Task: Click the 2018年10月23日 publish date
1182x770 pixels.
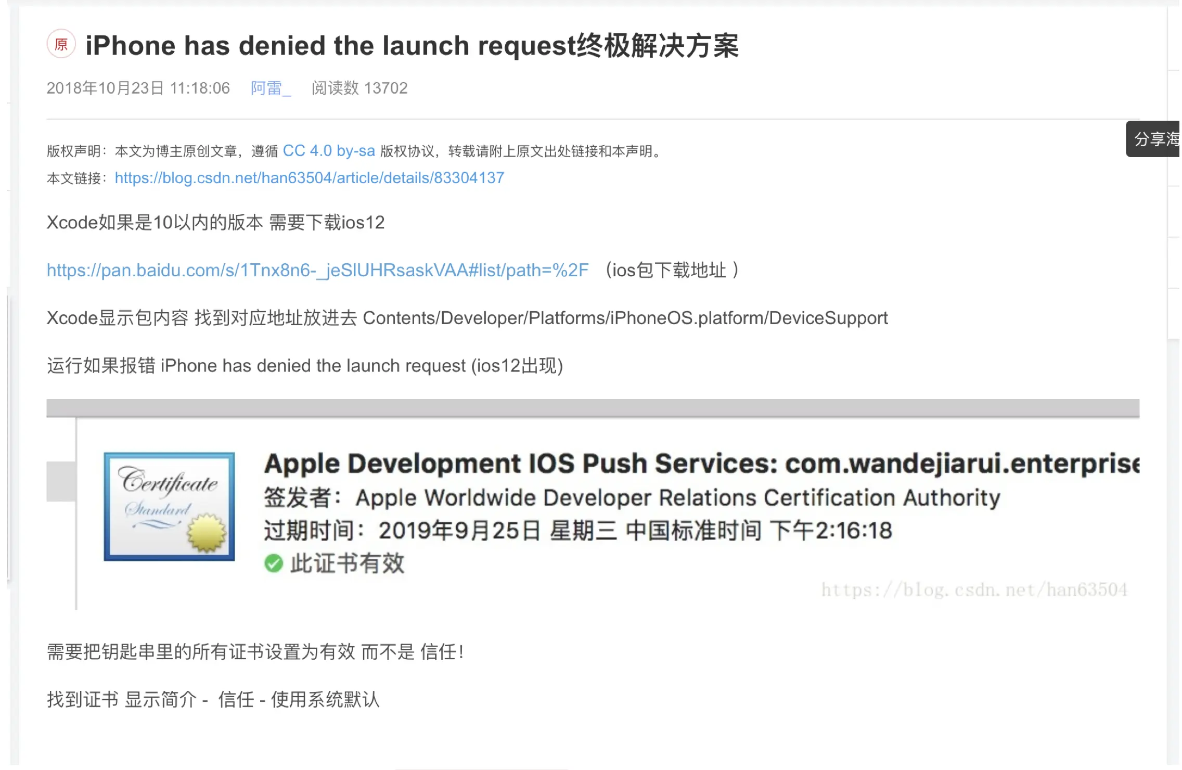Action: coord(138,88)
